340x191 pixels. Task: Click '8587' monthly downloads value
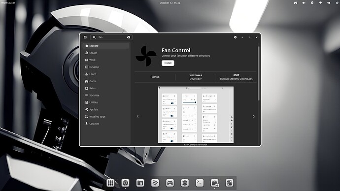[x=237, y=75]
